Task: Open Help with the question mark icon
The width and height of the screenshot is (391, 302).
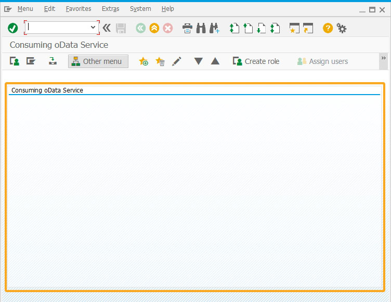Action: point(328,28)
